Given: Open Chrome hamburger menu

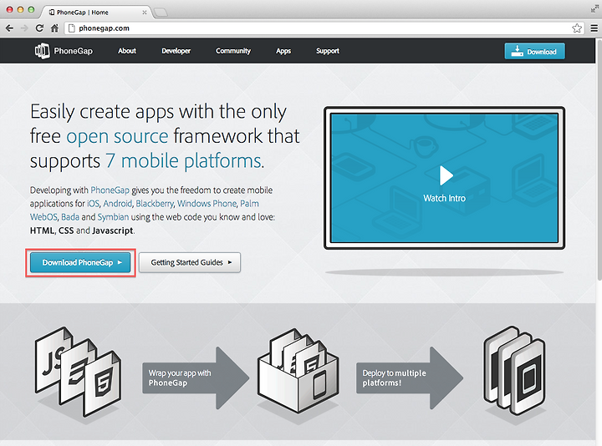Looking at the screenshot, I should click(x=594, y=28).
